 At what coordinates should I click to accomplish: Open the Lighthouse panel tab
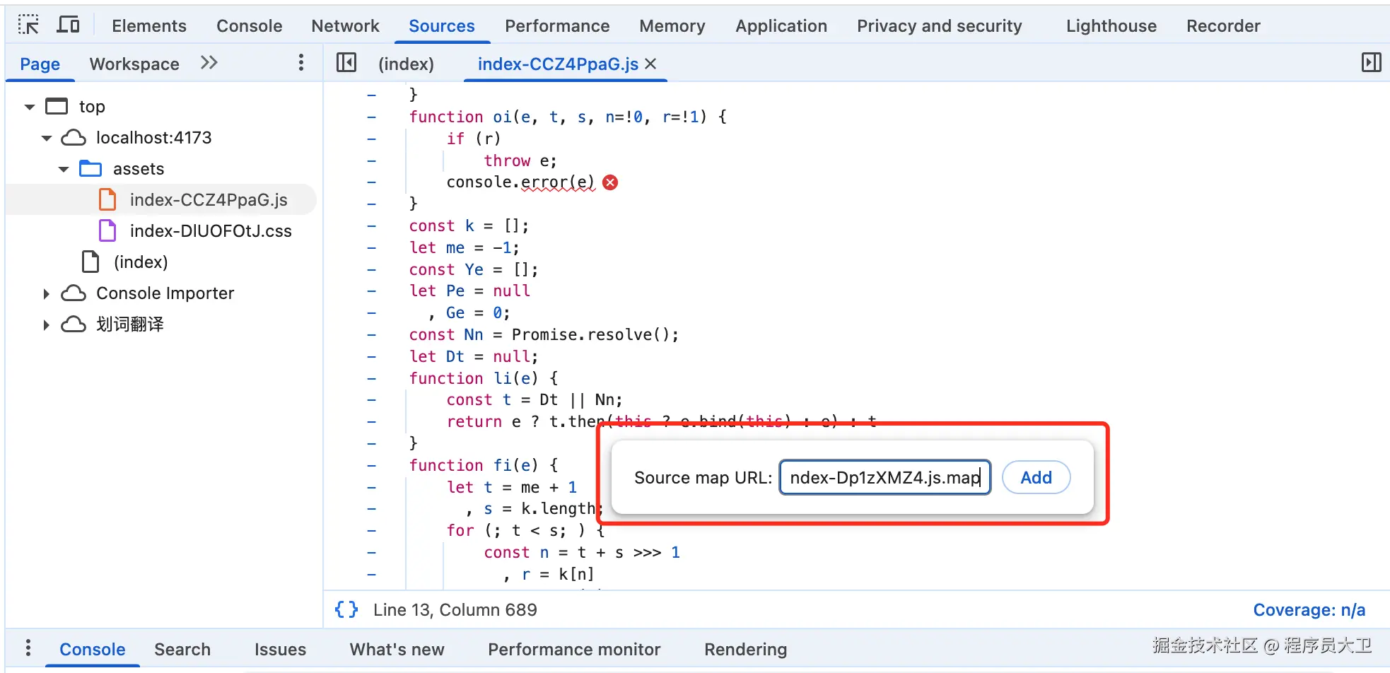tap(1111, 26)
